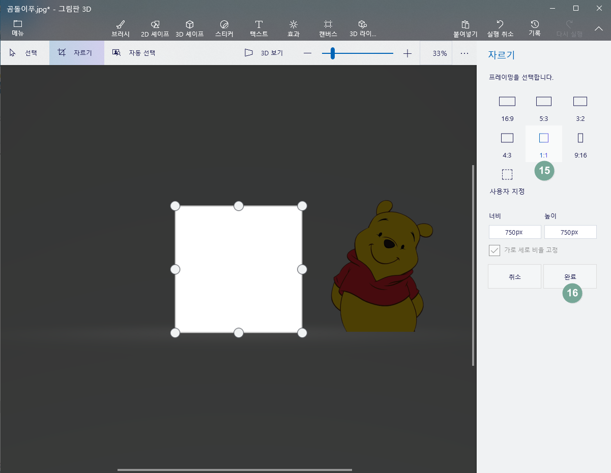Choose the 5:3 framing preset

coord(544,107)
